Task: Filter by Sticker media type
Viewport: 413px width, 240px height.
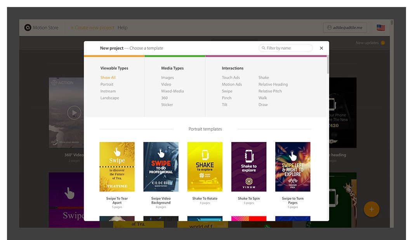Action: click(167, 105)
